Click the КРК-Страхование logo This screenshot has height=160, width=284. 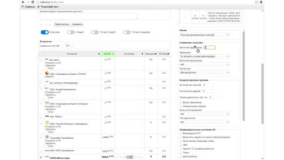click(47, 151)
